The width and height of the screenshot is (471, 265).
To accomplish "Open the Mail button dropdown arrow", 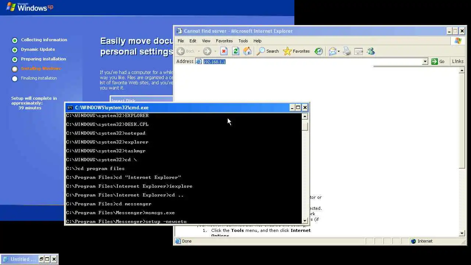I will point(339,51).
